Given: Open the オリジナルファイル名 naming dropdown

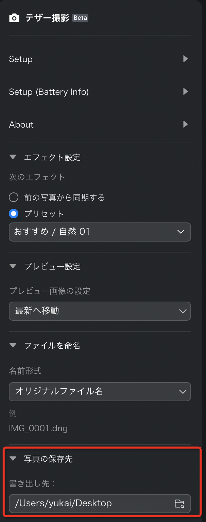Looking at the screenshot, I should [100, 391].
